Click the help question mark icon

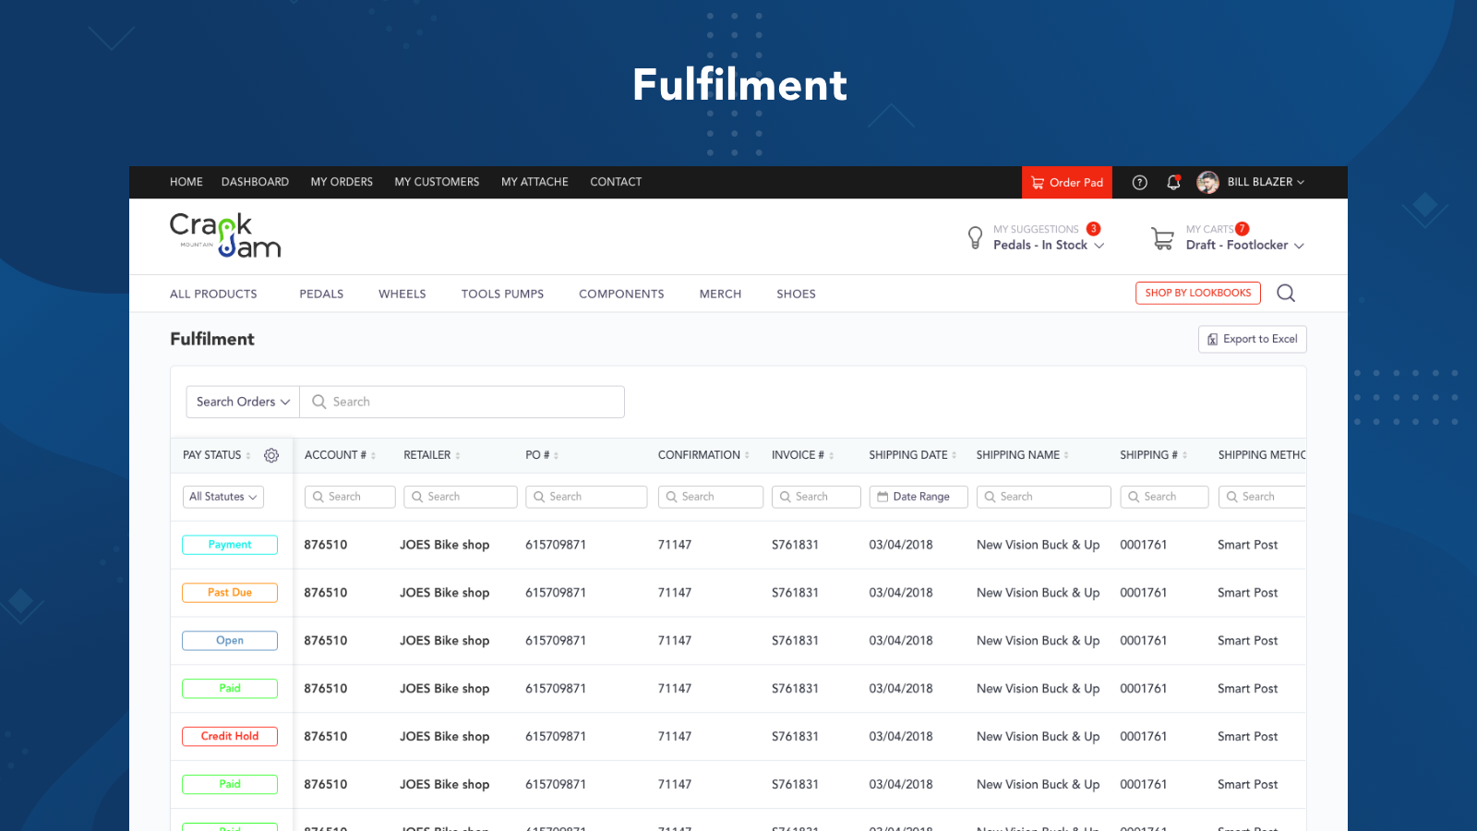click(x=1139, y=182)
